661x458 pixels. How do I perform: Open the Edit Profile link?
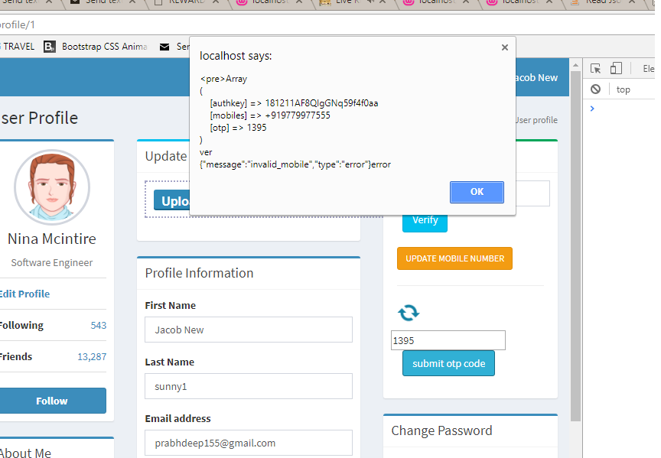[25, 294]
